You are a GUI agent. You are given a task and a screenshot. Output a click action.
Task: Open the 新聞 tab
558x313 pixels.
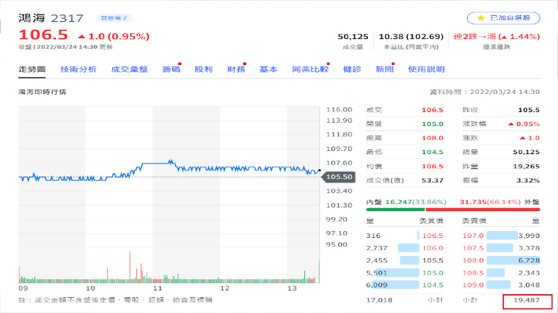(x=385, y=69)
